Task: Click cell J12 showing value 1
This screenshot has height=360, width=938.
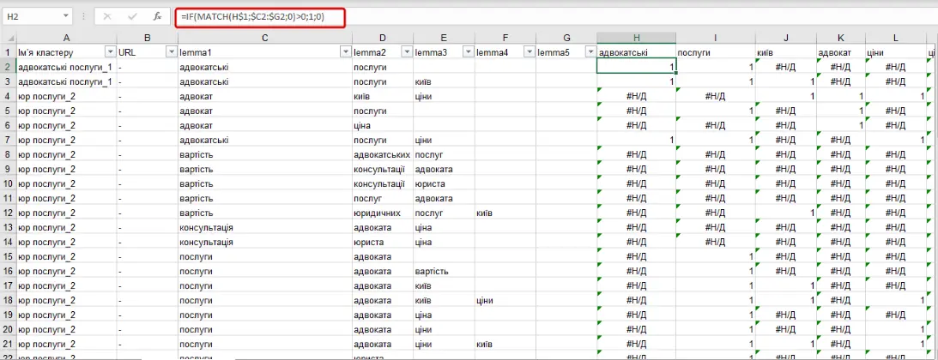Action: coord(786,213)
